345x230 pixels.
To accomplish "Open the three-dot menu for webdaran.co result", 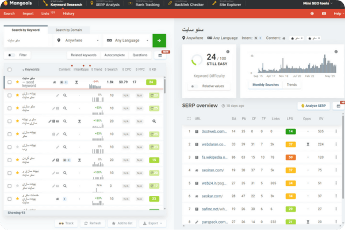I will (336, 144).
